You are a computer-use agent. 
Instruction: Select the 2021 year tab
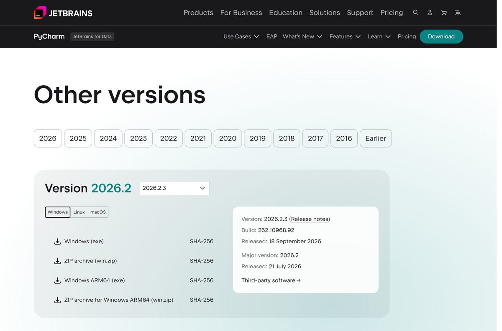click(198, 138)
